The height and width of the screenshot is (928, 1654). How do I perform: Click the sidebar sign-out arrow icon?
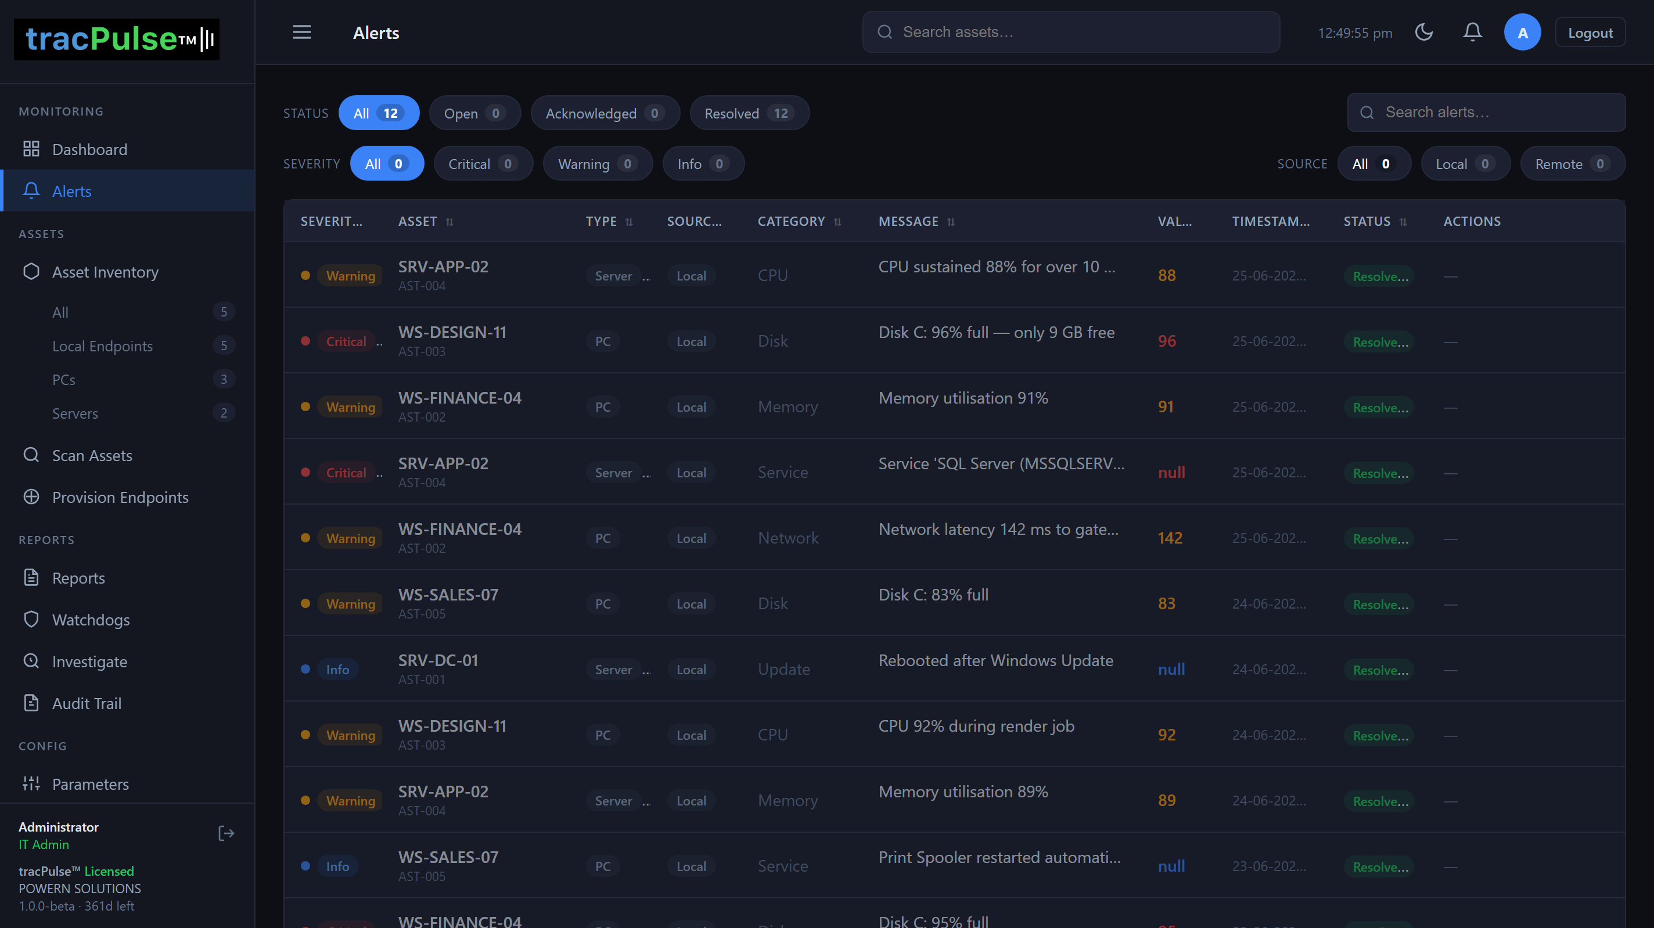click(x=226, y=833)
